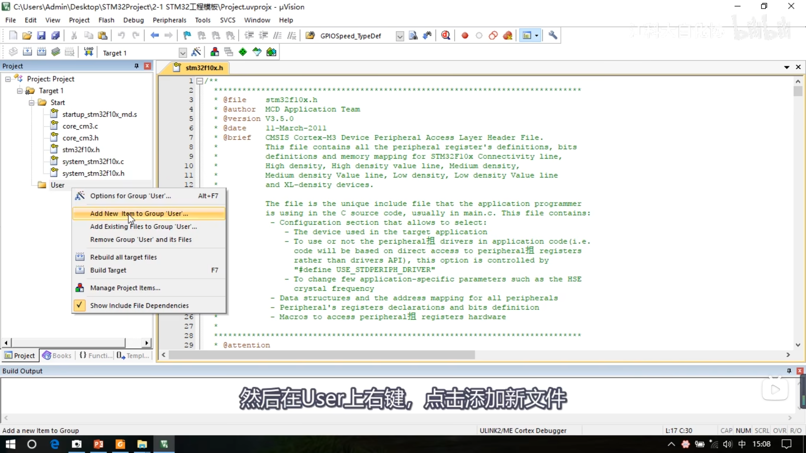The image size is (806, 453).
Task: Open the Peripherals menu
Action: (x=169, y=20)
